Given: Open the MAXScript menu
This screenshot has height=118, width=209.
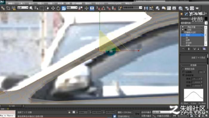Looking at the screenshot, I should [x=114, y=4].
